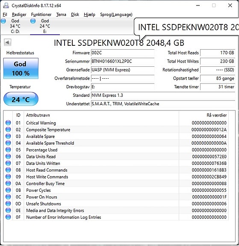Click blue status circle of C: D: disk
This screenshot has width=239, height=246.
[3, 21]
